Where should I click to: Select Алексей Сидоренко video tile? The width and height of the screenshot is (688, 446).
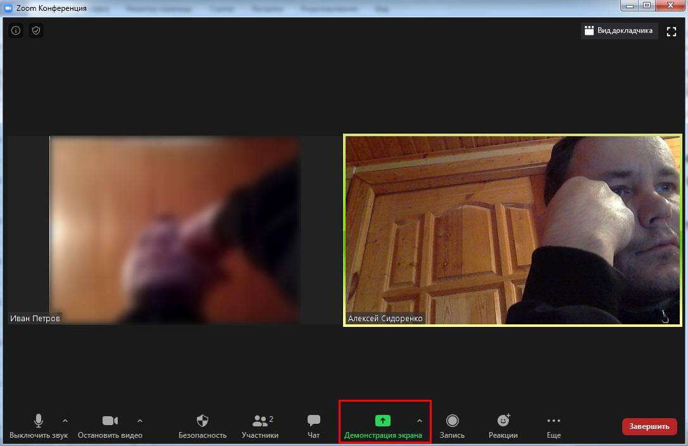[513, 230]
